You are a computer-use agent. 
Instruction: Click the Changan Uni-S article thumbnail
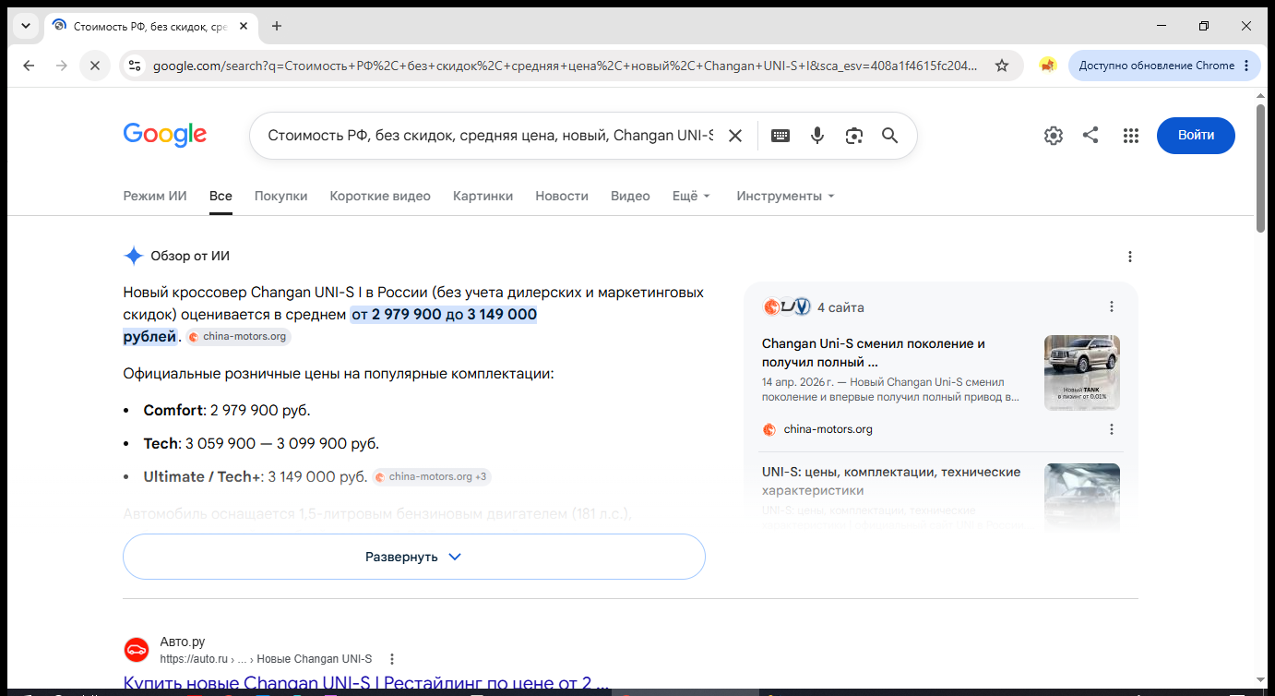[1082, 373]
